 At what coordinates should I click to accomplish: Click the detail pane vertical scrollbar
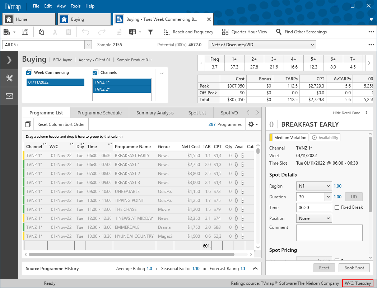[x=370, y=174]
